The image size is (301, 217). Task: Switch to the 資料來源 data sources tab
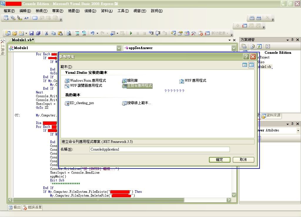point(271,116)
